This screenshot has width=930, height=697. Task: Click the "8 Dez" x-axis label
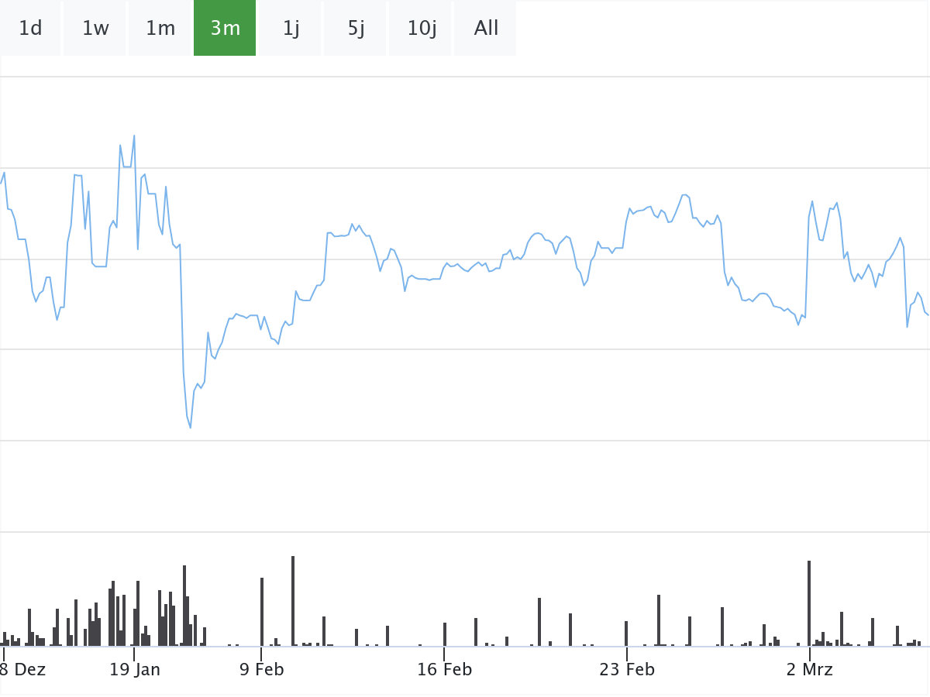pos(23,670)
